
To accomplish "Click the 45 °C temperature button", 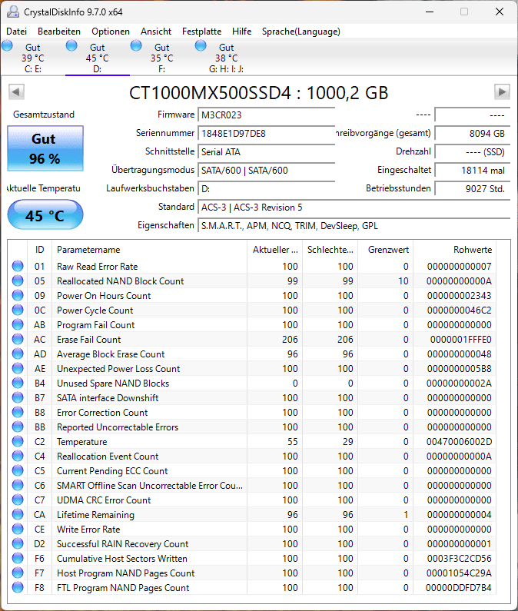I will (45, 214).
